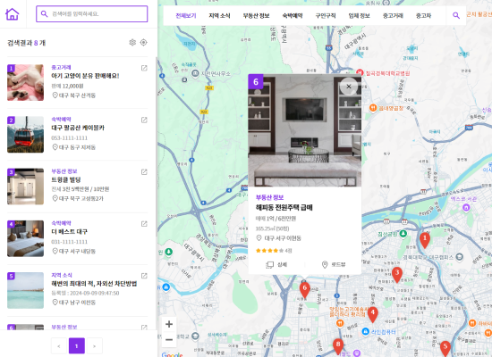The width and height of the screenshot is (492, 357).
Task: Select page 1 pagination button
Action: (x=77, y=346)
